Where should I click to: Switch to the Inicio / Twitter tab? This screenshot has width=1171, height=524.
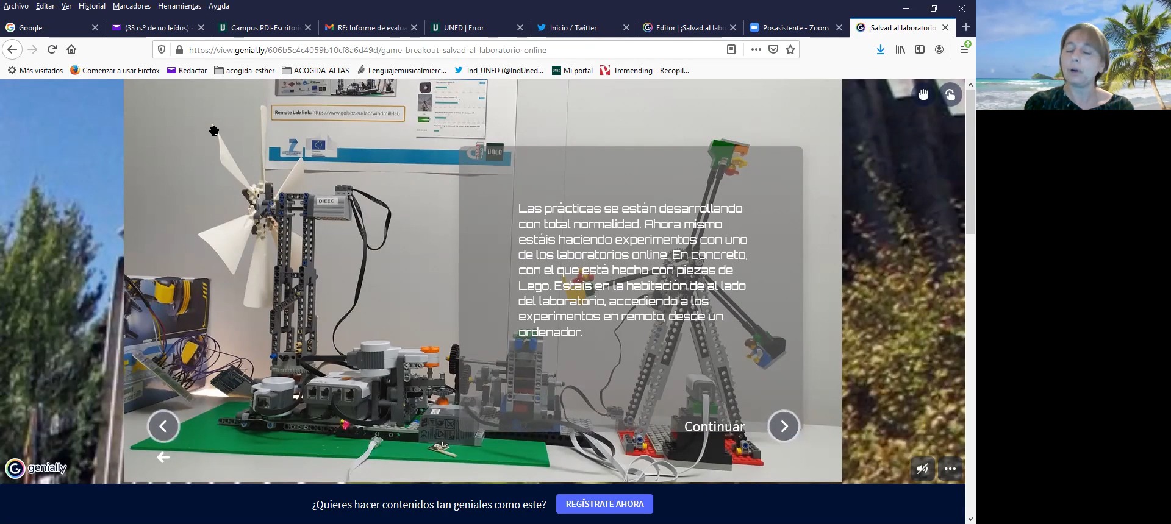point(573,28)
